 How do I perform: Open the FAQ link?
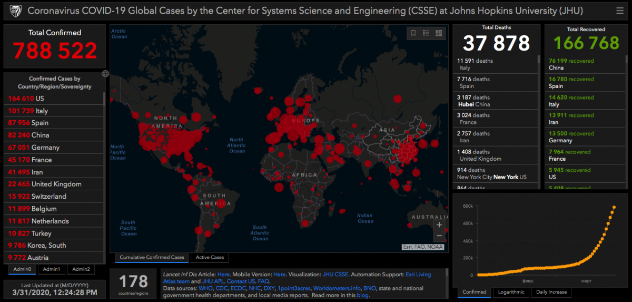(x=264, y=281)
